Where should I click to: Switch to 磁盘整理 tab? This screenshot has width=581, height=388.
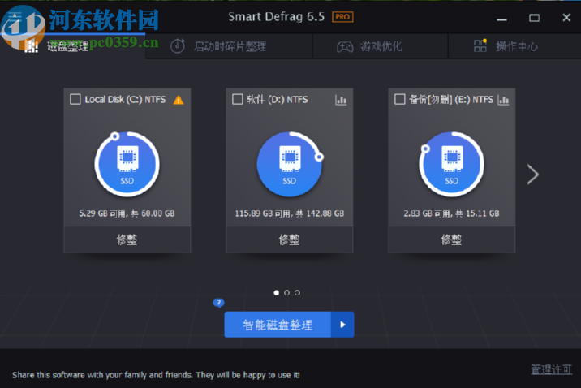(73, 46)
